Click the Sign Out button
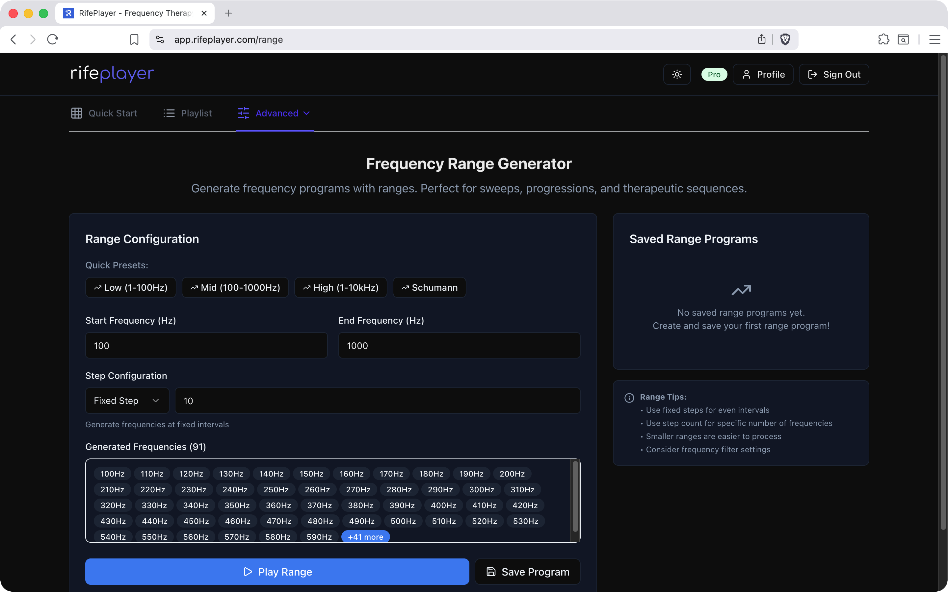This screenshot has height=592, width=948. coord(834,74)
